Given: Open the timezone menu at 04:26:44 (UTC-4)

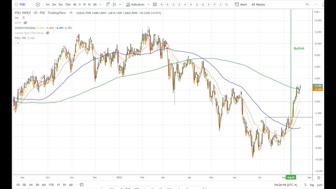Looking at the screenshot, I should coord(286,185).
